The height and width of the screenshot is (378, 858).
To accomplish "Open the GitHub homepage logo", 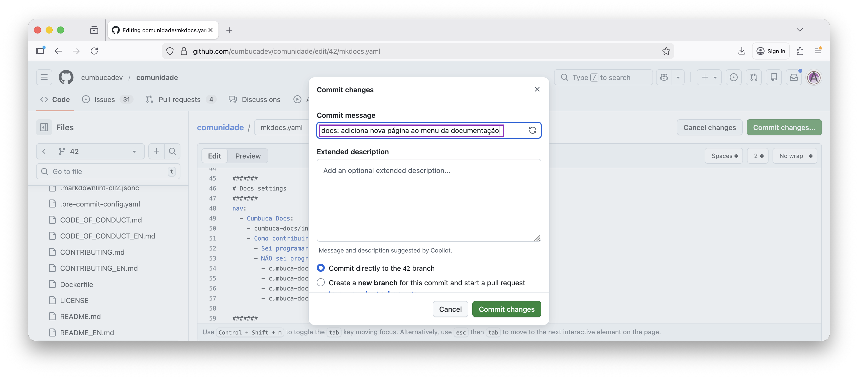I will point(66,77).
